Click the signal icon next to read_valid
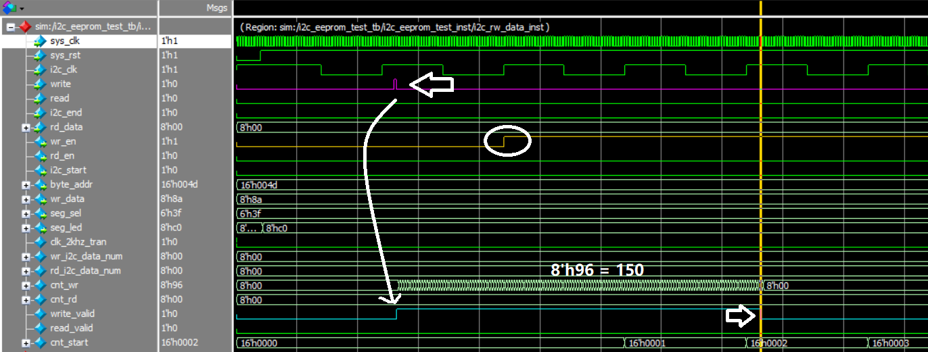 (40, 328)
